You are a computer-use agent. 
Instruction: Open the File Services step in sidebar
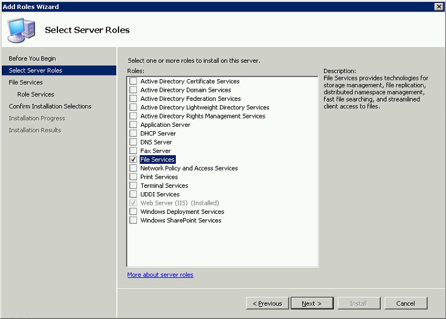pyautogui.click(x=25, y=82)
